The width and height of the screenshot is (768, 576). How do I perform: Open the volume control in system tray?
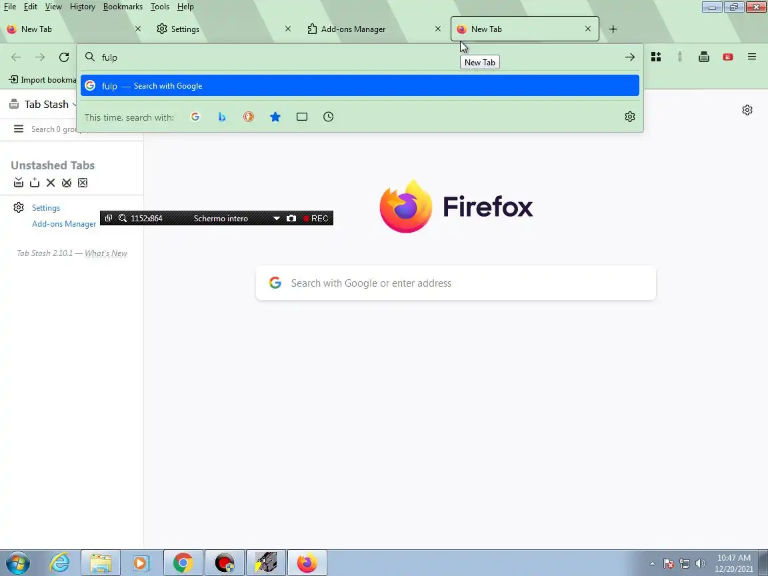(x=701, y=563)
